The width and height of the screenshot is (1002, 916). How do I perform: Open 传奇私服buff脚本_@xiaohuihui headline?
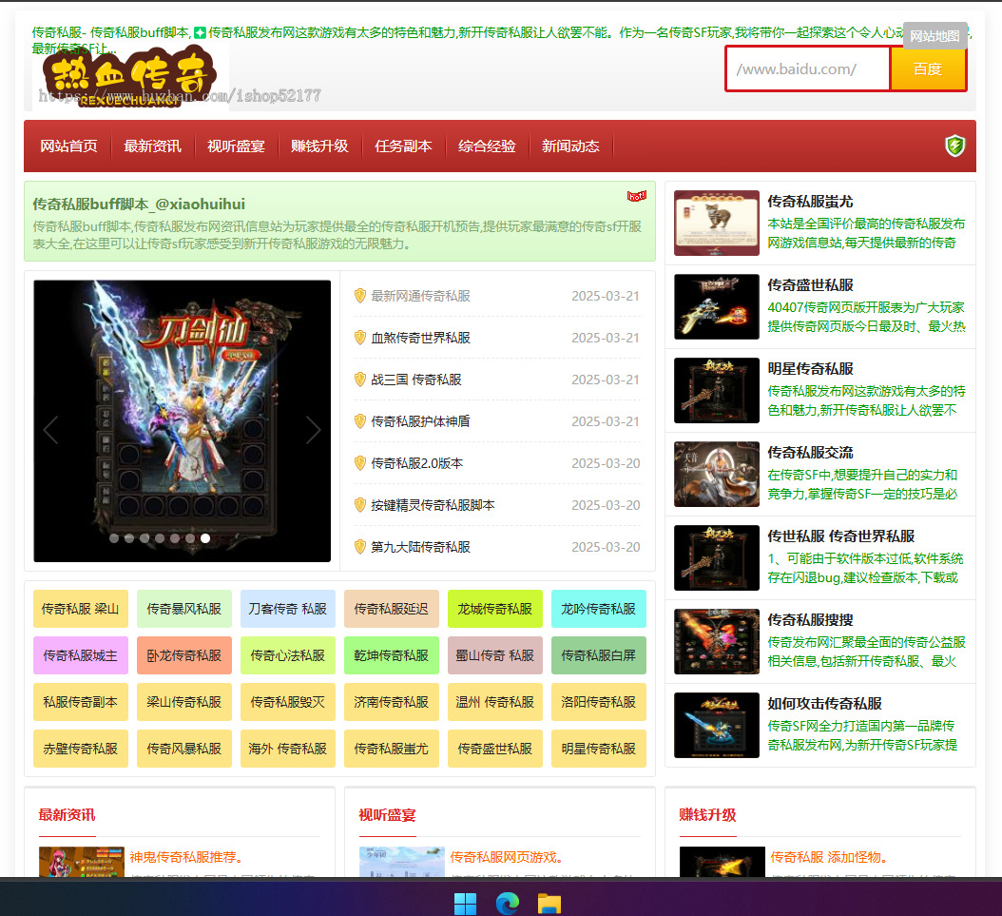point(139,204)
